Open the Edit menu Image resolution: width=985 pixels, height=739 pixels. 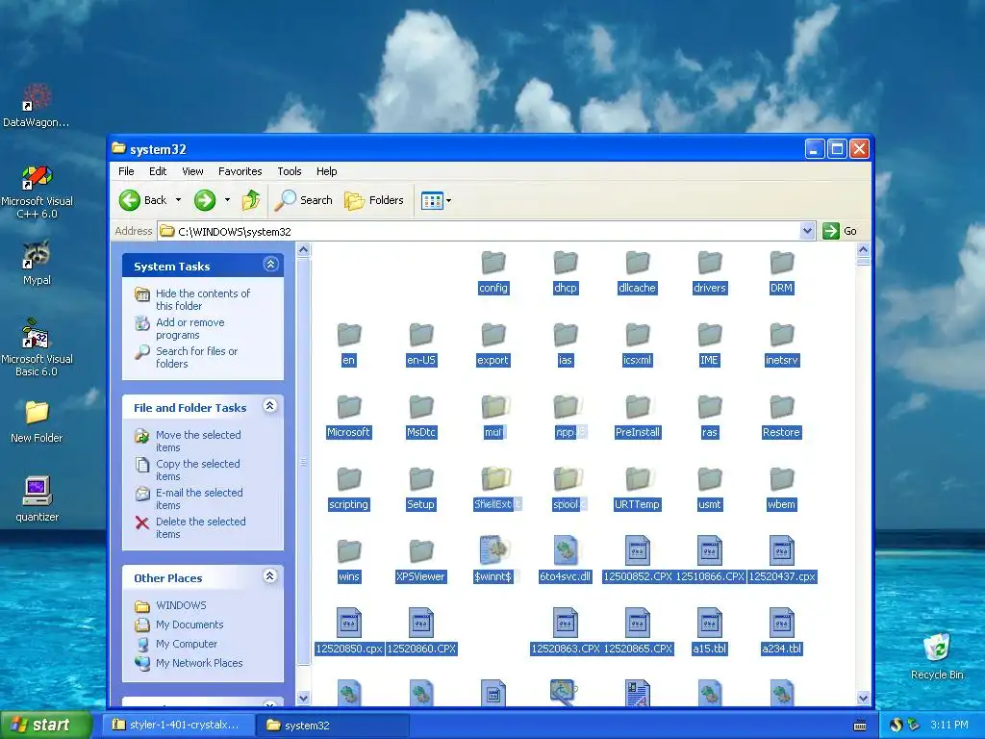158,171
